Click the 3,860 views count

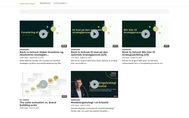point(24,58)
